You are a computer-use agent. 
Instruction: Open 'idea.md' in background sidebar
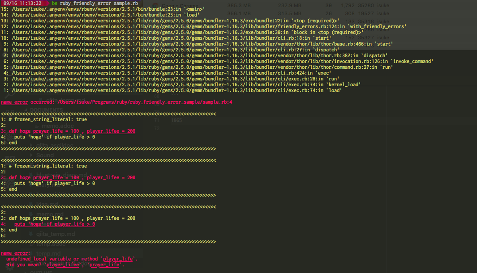[47, 204]
